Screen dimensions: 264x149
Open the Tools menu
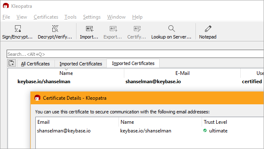pyautogui.click(x=70, y=17)
